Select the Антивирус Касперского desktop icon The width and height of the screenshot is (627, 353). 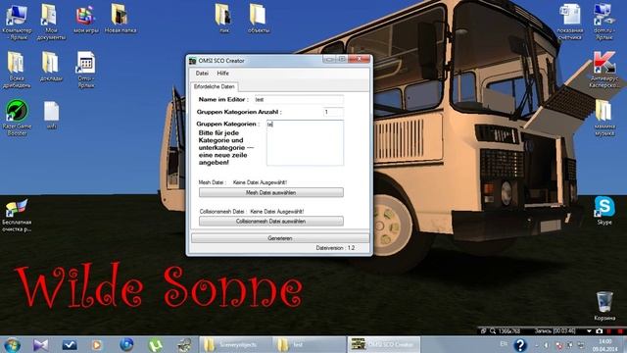pos(604,70)
